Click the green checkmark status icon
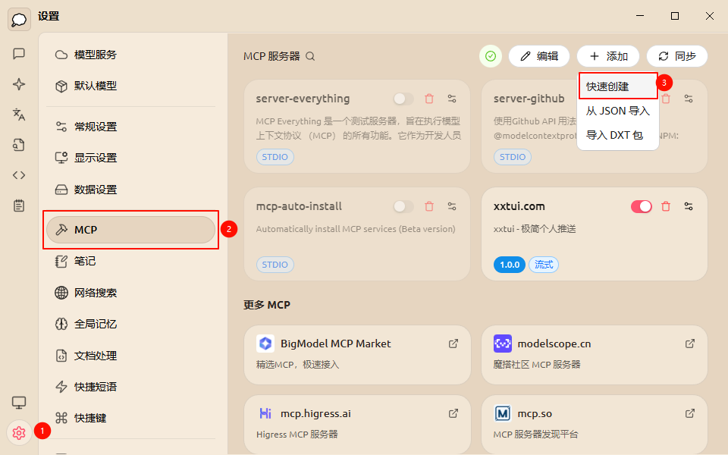Image resolution: width=728 pixels, height=455 pixels. [490, 55]
